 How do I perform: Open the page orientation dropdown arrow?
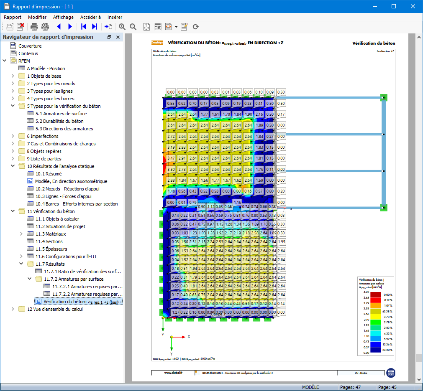[x=176, y=27]
